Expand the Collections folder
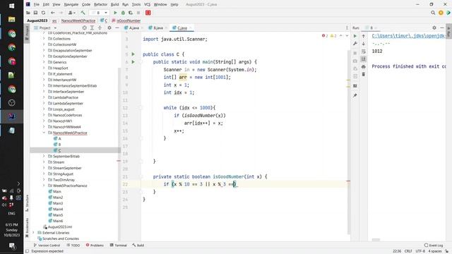The image size is (452, 254). [x=44, y=39]
